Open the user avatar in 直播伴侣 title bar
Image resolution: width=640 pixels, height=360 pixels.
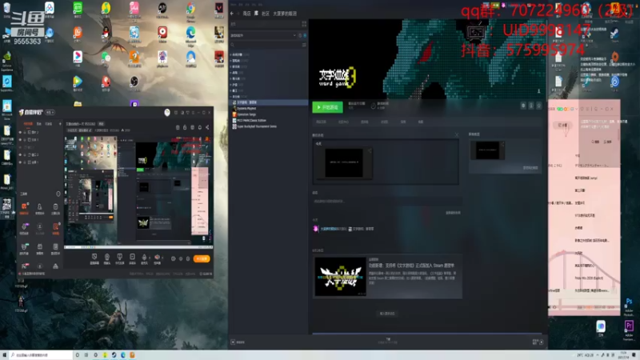coord(167,113)
